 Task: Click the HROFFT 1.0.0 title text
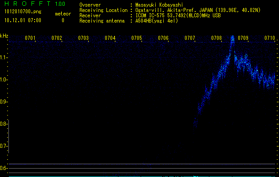coord(35,4)
